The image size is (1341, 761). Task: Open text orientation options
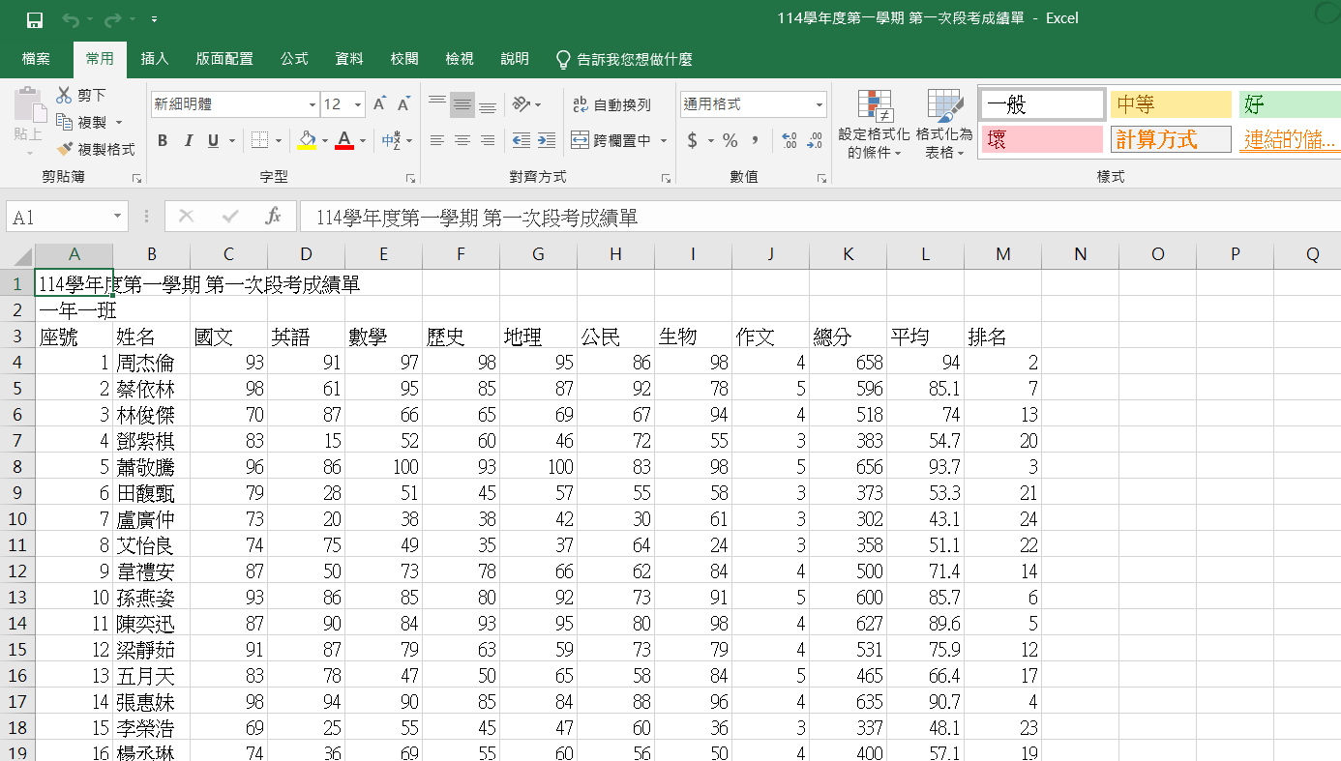(527, 104)
